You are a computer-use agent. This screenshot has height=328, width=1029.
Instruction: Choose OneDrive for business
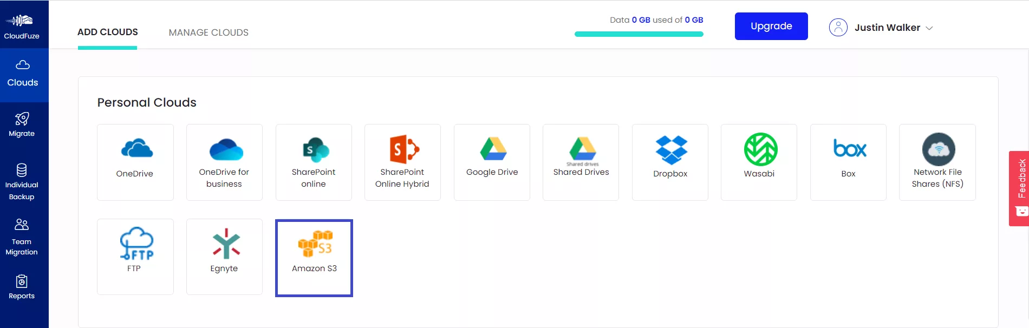[224, 162]
